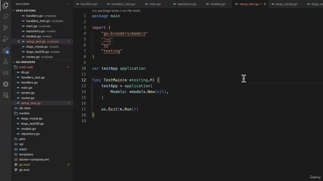
Task: Open the Testing flask icon
Action: click(6, 61)
